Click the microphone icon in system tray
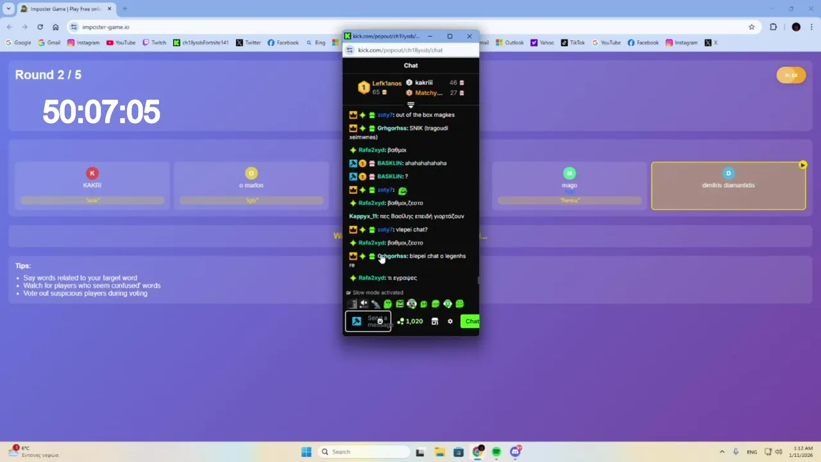The width and height of the screenshot is (821, 462). (736, 452)
